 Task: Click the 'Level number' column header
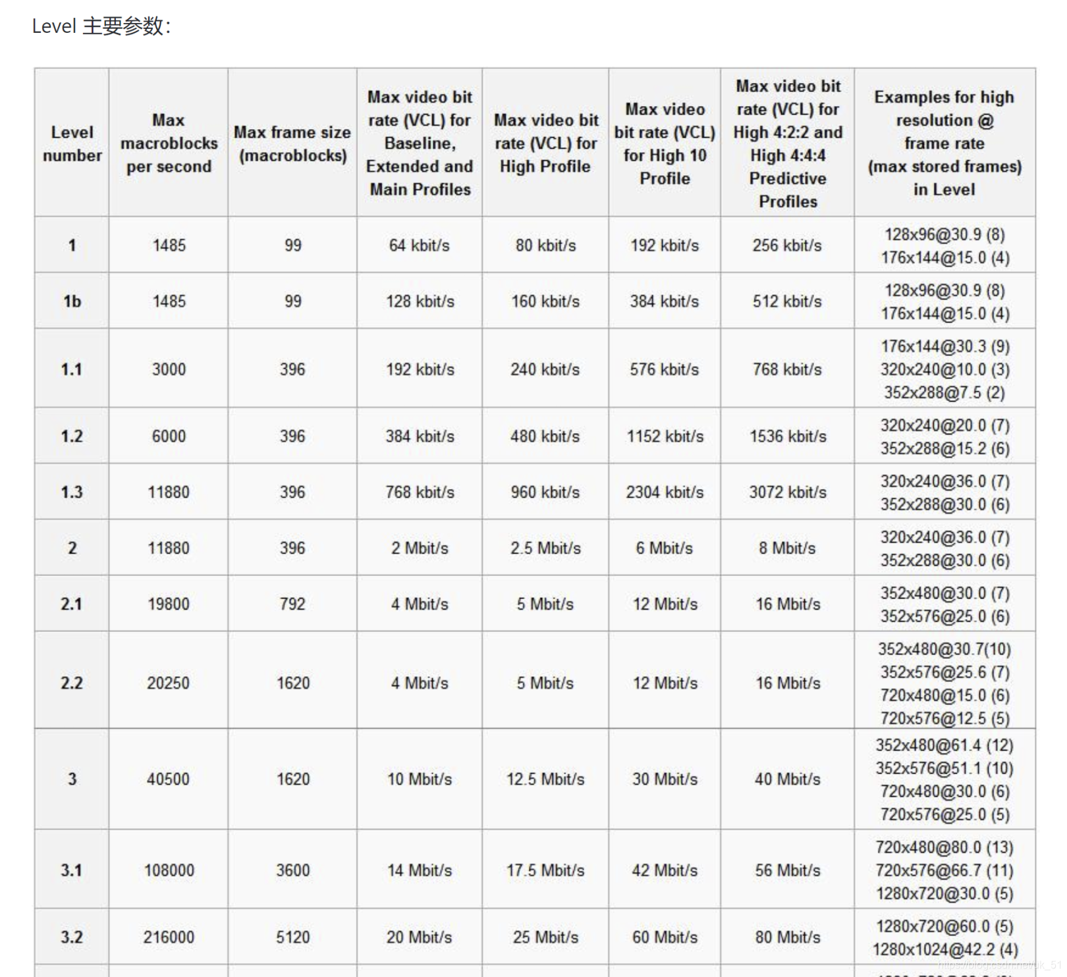pyautogui.click(x=72, y=144)
